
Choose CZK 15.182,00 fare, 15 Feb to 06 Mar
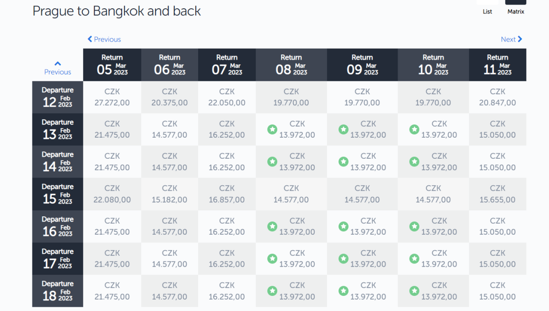tap(169, 194)
